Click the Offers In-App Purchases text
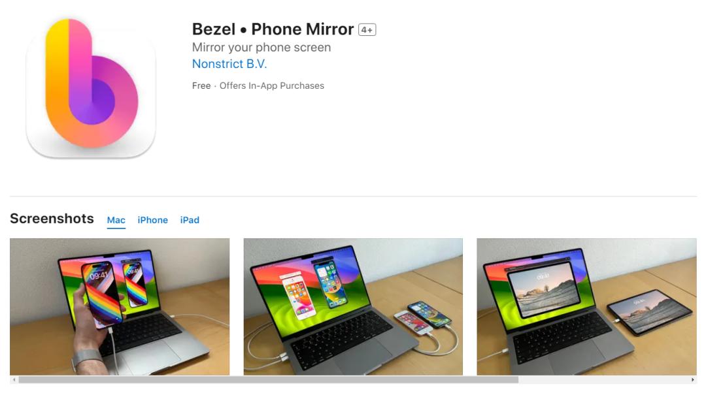Image resolution: width=706 pixels, height=395 pixels. coord(271,86)
